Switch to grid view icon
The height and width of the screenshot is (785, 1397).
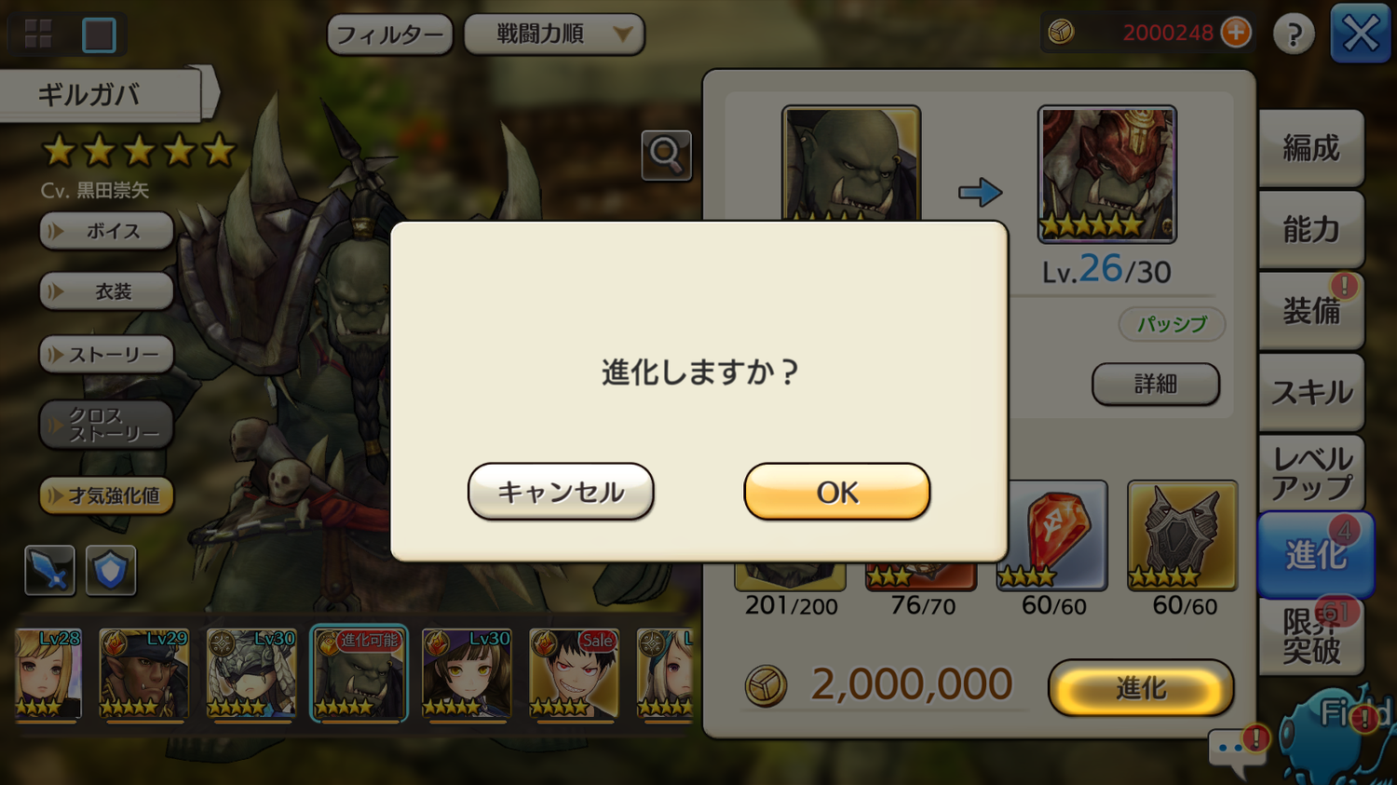38,34
